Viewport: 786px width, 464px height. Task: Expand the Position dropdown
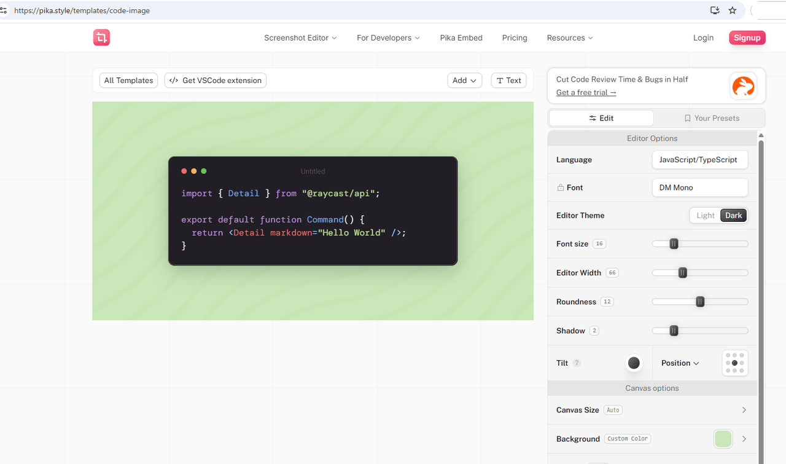pos(680,363)
